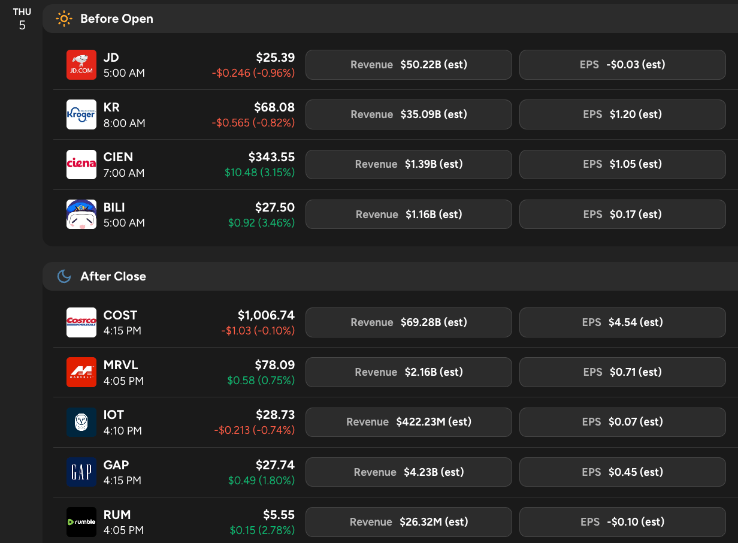Screen dimensions: 738x543
Task: Click KR EPS estimate $1.20
Action: pos(622,114)
